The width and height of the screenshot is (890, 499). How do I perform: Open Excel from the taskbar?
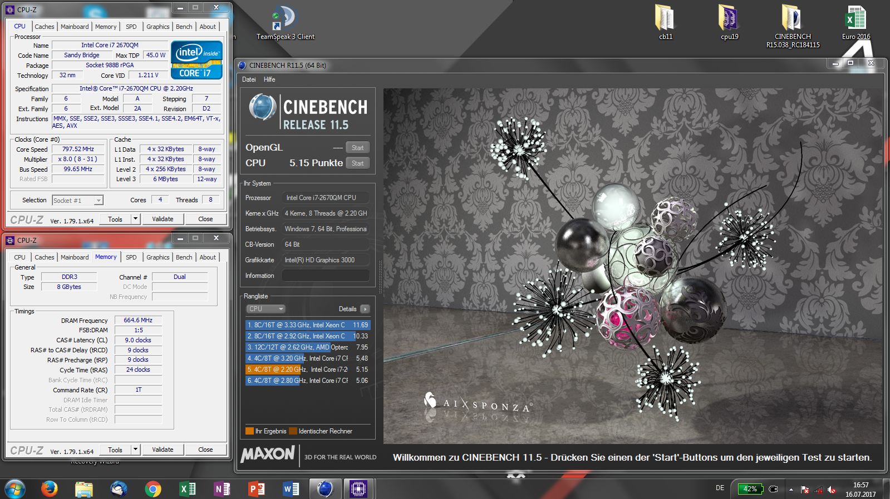click(188, 489)
